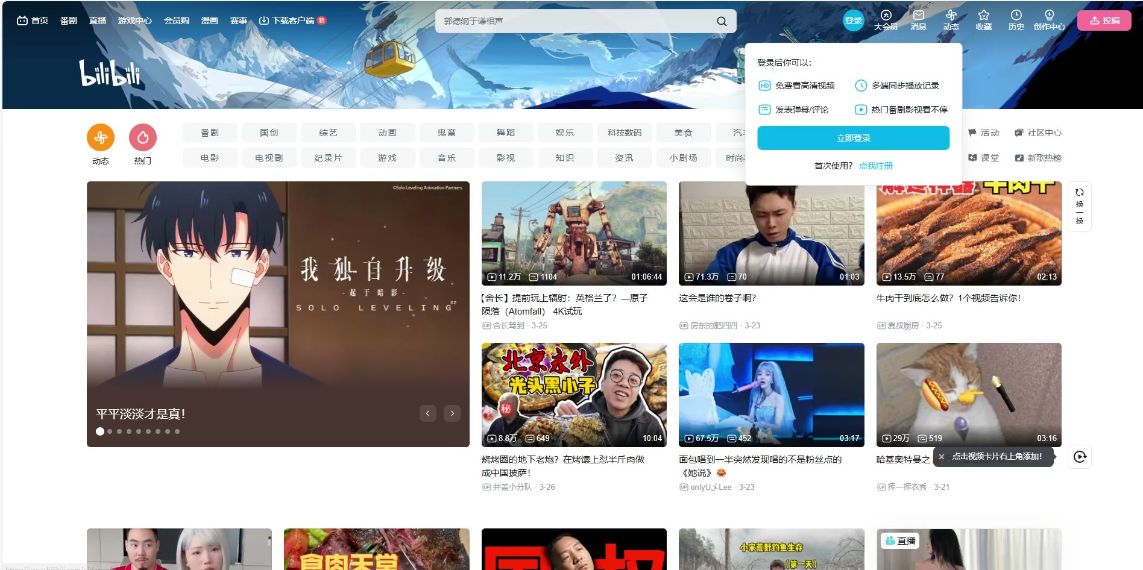The image size is (1143, 570).
Task: Open the 赛事 top navigation item
Action: (239, 20)
